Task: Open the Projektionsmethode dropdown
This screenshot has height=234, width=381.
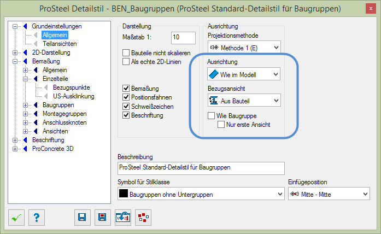Action: pyautogui.click(x=244, y=48)
